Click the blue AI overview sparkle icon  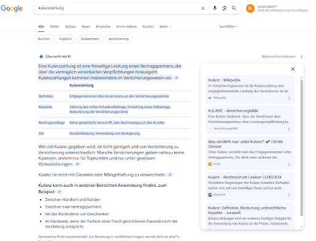pos(41,57)
